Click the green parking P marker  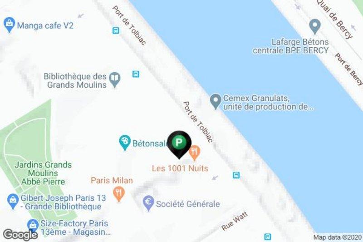click(x=179, y=144)
